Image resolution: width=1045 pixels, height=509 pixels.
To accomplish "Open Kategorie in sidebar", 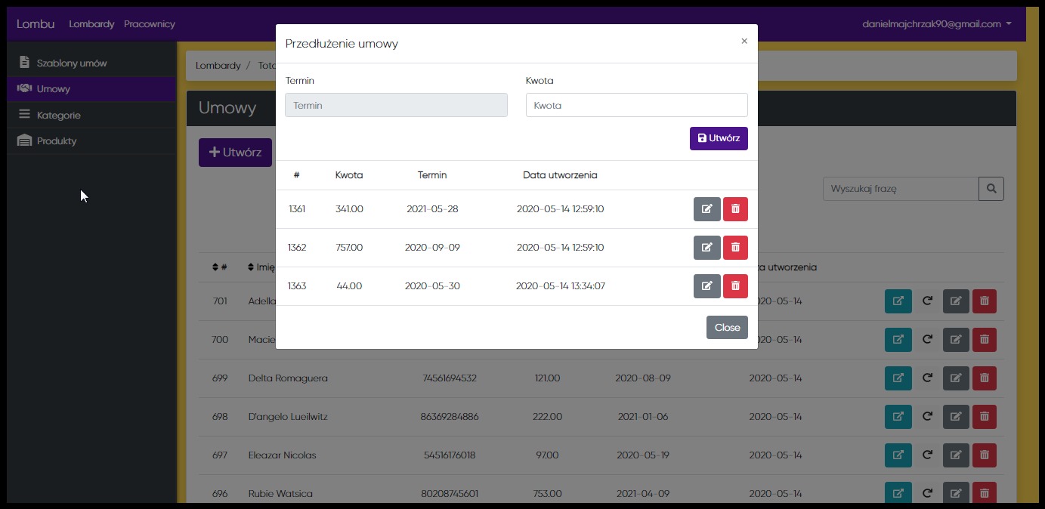I will click(92, 115).
